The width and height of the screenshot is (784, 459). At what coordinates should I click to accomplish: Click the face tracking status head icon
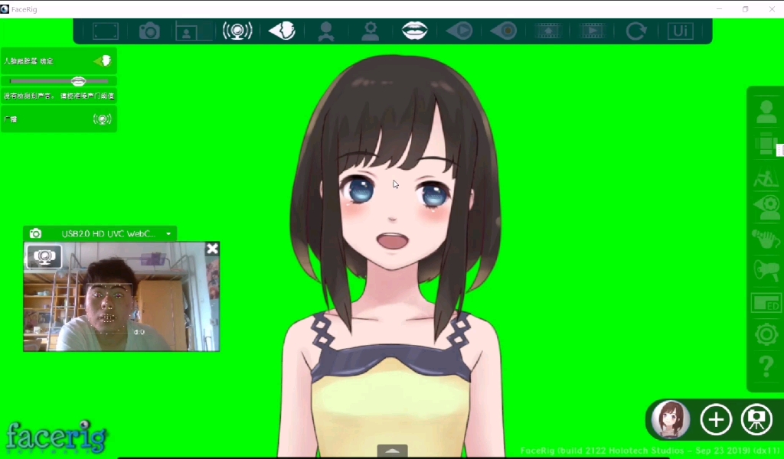(x=103, y=61)
